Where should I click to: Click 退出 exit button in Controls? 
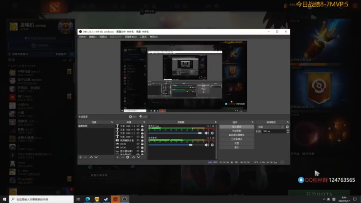pos(236,148)
